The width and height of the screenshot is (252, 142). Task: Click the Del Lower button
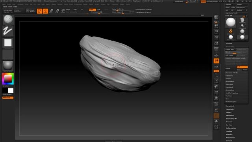pos(230,55)
